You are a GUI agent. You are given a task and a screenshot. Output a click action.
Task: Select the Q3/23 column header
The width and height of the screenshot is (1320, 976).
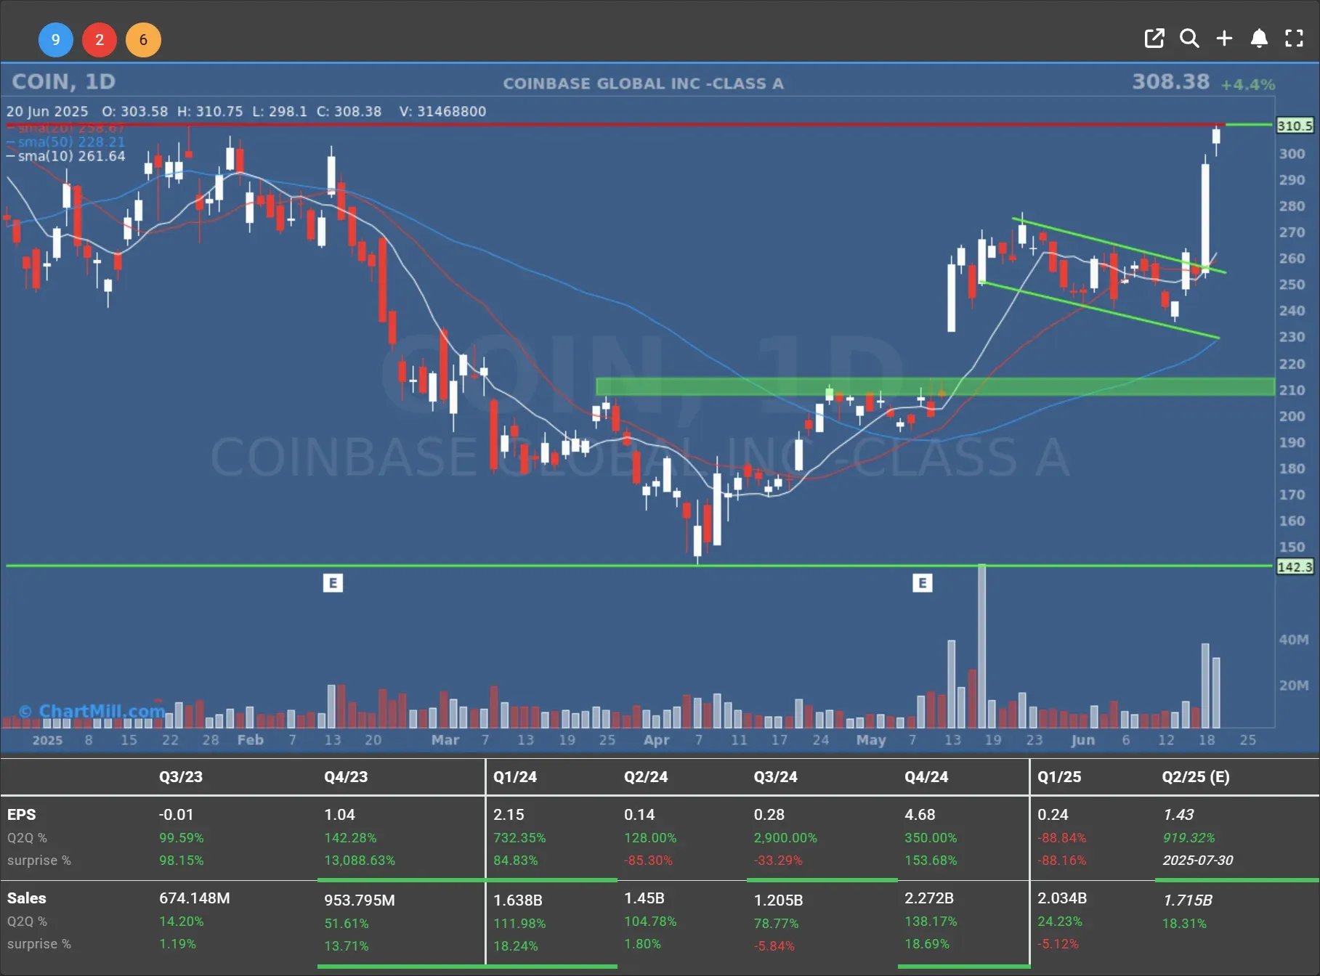click(181, 776)
